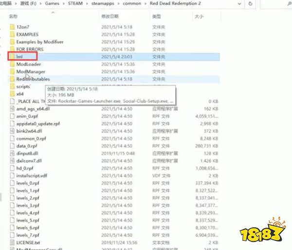Select file name 'levels_1.rpf'

click(28, 191)
